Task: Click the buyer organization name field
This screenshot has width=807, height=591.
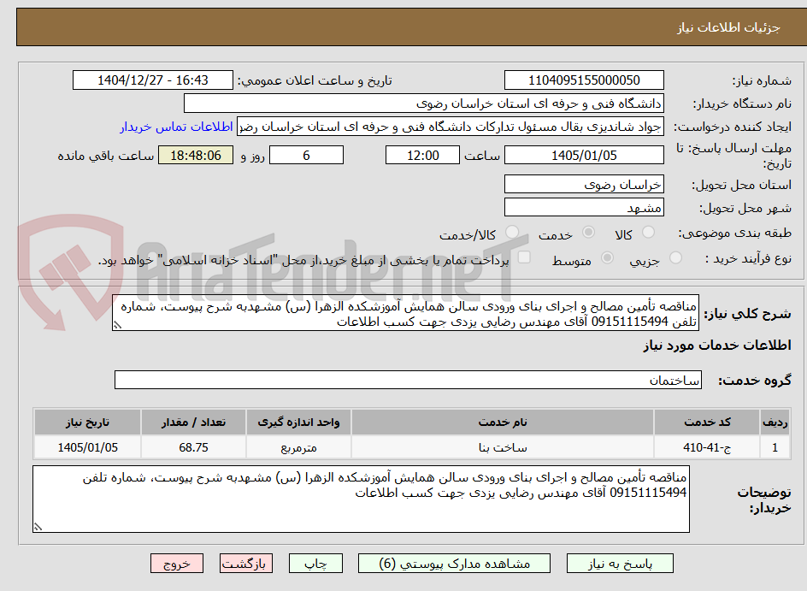Action: [x=423, y=103]
